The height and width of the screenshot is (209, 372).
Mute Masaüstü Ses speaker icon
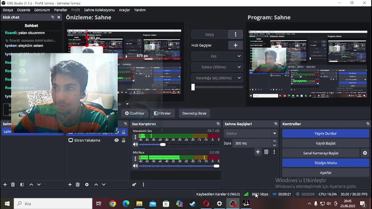pyautogui.click(x=135, y=144)
